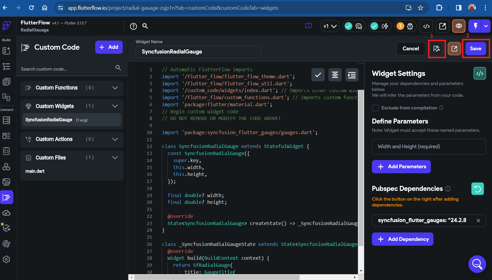Click the project search magnifier icon
Image resolution: width=492 pixels, height=280 pixels.
tap(145, 26)
